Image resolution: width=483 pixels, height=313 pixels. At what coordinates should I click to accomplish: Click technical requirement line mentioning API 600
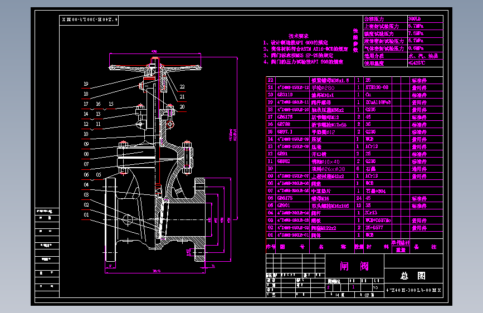pyautogui.click(x=296, y=42)
